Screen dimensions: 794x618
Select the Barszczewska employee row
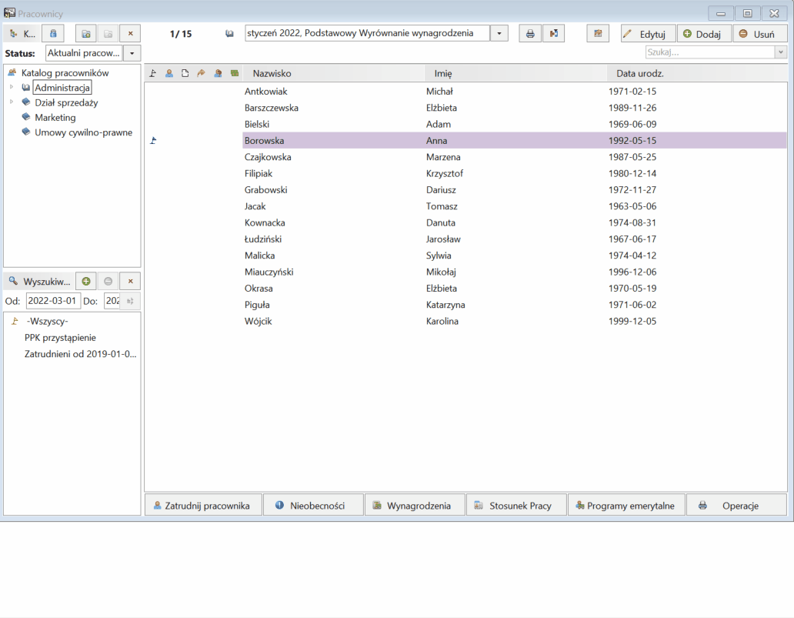(x=465, y=108)
